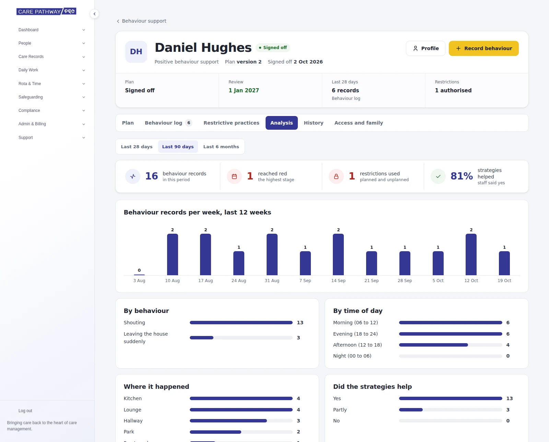Expand the Compliance menu
Screen dimensions: 549x442
pyautogui.click(x=52, y=110)
